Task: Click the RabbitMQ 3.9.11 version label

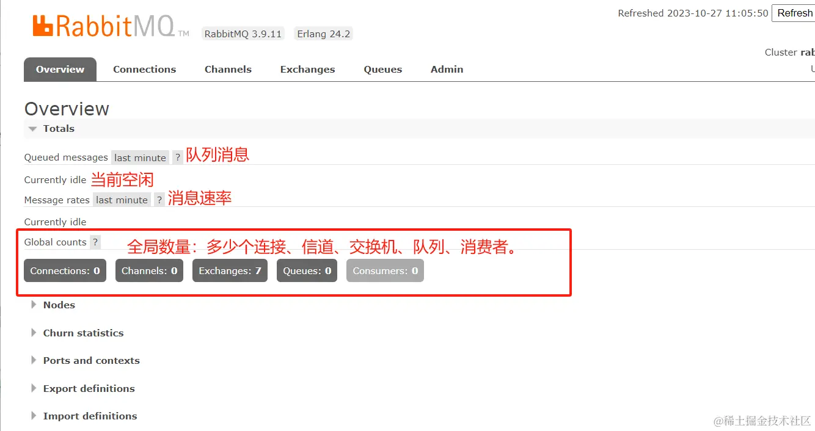Action: tap(243, 34)
